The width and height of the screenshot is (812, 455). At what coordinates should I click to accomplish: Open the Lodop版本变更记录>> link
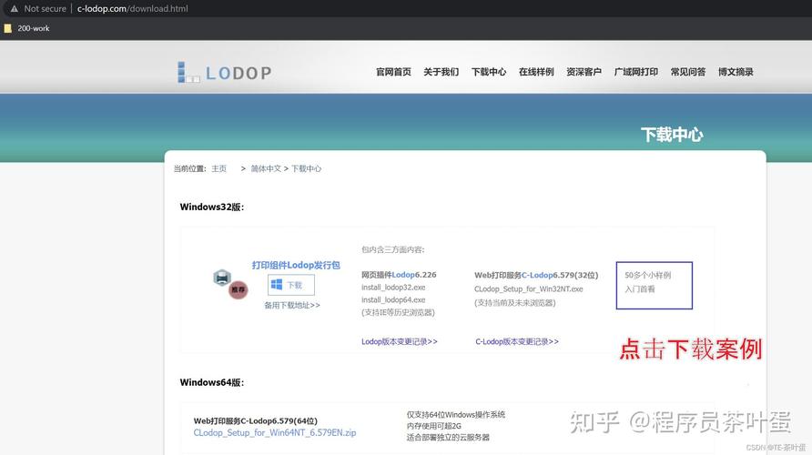point(400,341)
